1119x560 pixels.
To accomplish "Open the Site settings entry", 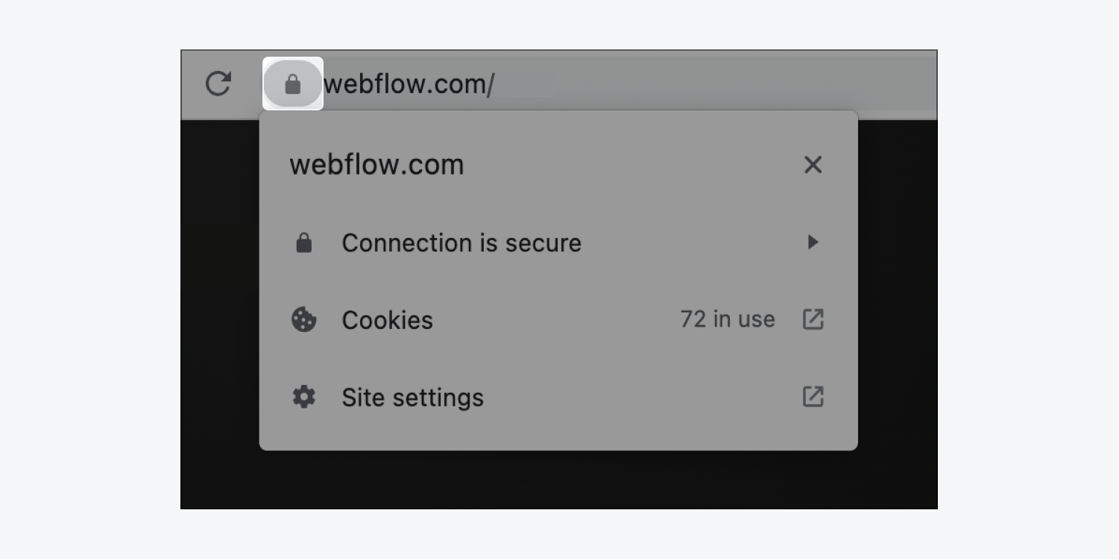I will pos(558,397).
